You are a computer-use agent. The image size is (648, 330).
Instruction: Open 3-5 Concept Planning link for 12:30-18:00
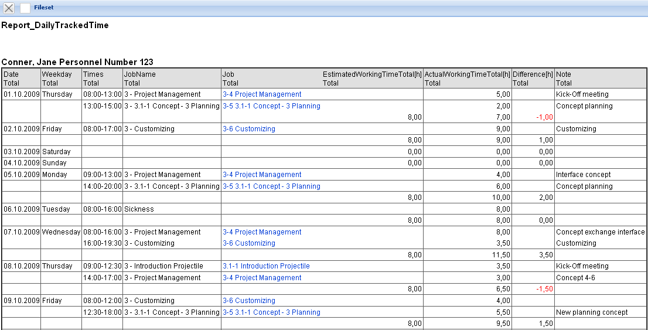pos(271,312)
